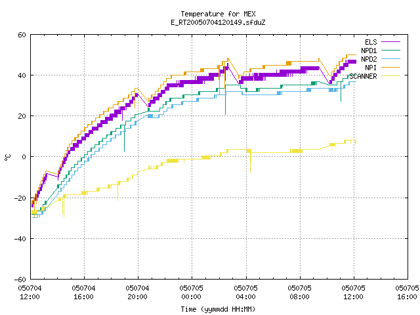420x315 pixels.
Task: Click the y-axis value 20
Action: tap(22, 116)
